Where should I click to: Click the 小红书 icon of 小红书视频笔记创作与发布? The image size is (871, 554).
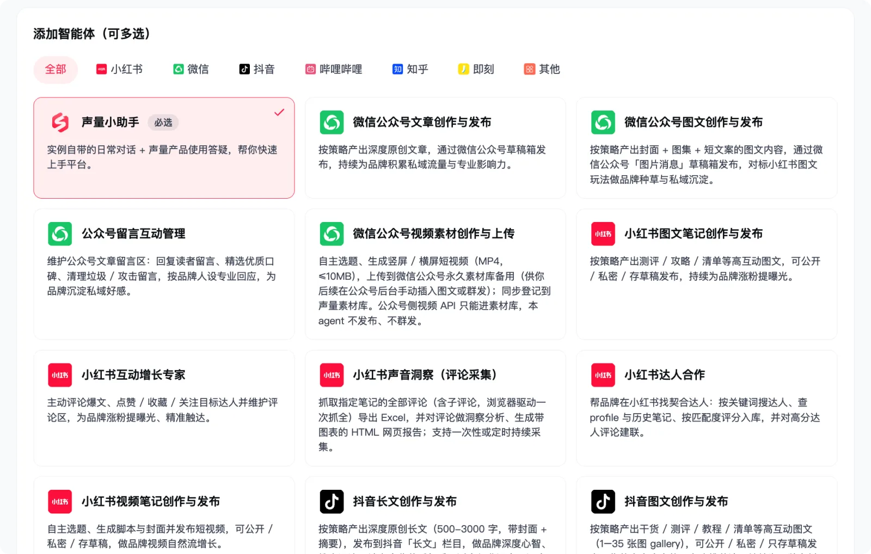coord(60,502)
